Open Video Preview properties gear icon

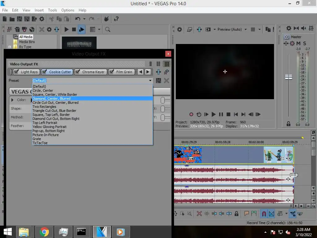[x=180, y=29]
